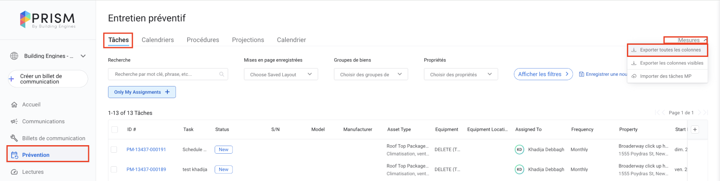
Task: Click the Billets de communication wrench icon
Action: point(14,138)
